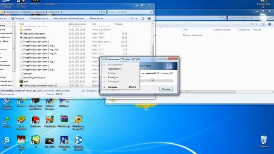
Task: Click the copy progress bar
Action: click(x=156, y=80)
